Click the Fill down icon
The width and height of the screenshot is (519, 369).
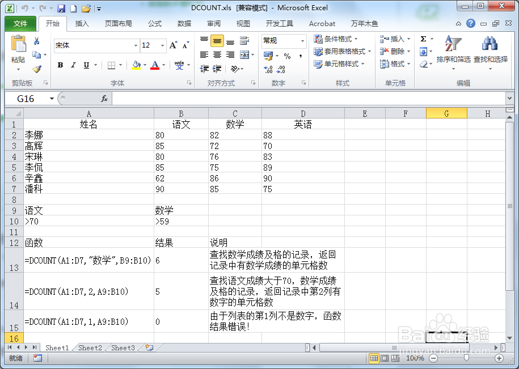(x=423, y=52)
